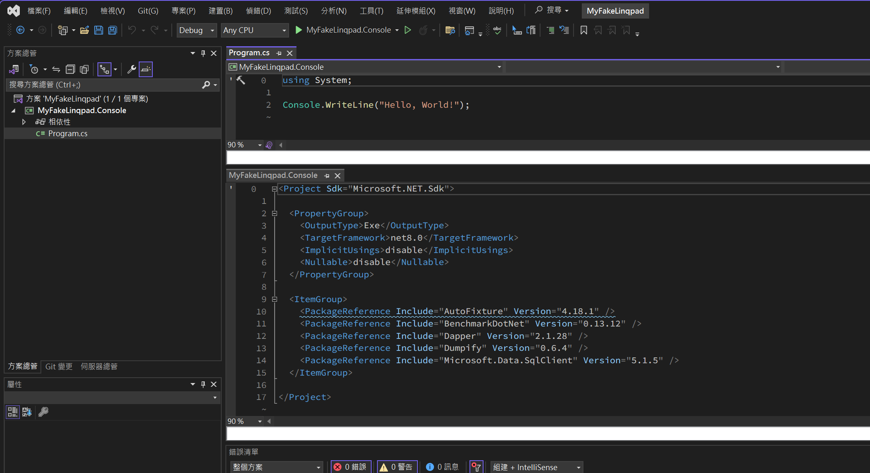This screenshot has width=870, height=473.
Task: Start debugging MyFakeLinqpad.Console with the green play button
Action: [299, 30]
